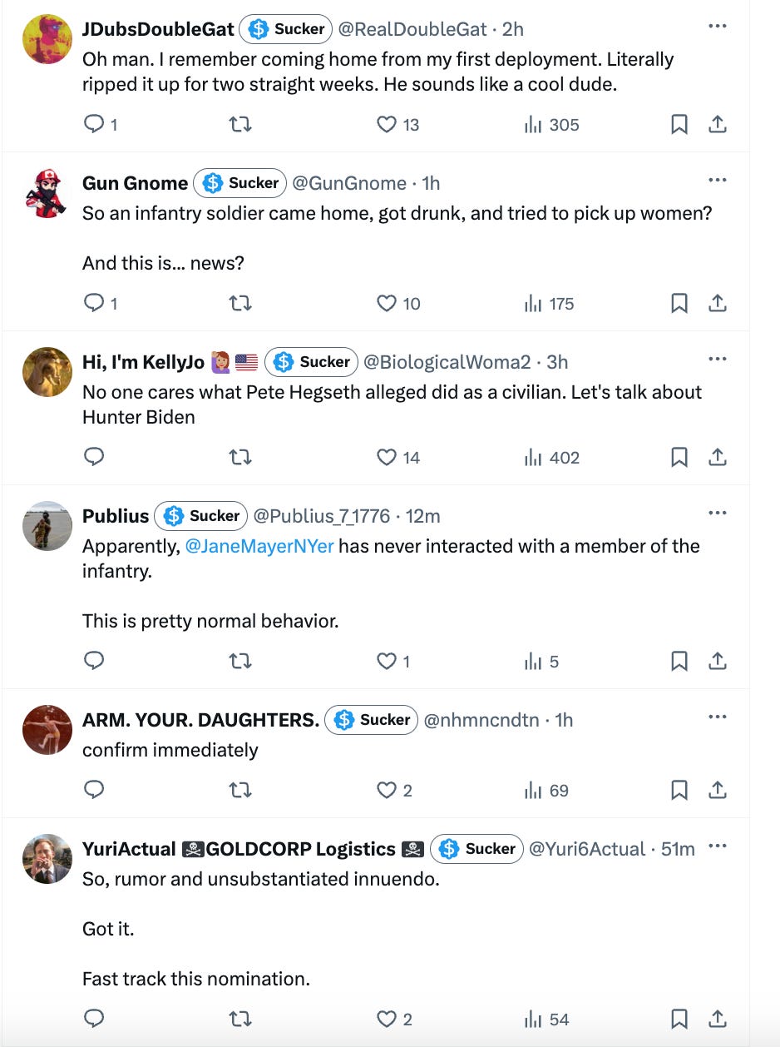Share JDubsDoubleGat's reply
The width and height of the screenshot is (780, 1047).
click(x=718, y=123)
